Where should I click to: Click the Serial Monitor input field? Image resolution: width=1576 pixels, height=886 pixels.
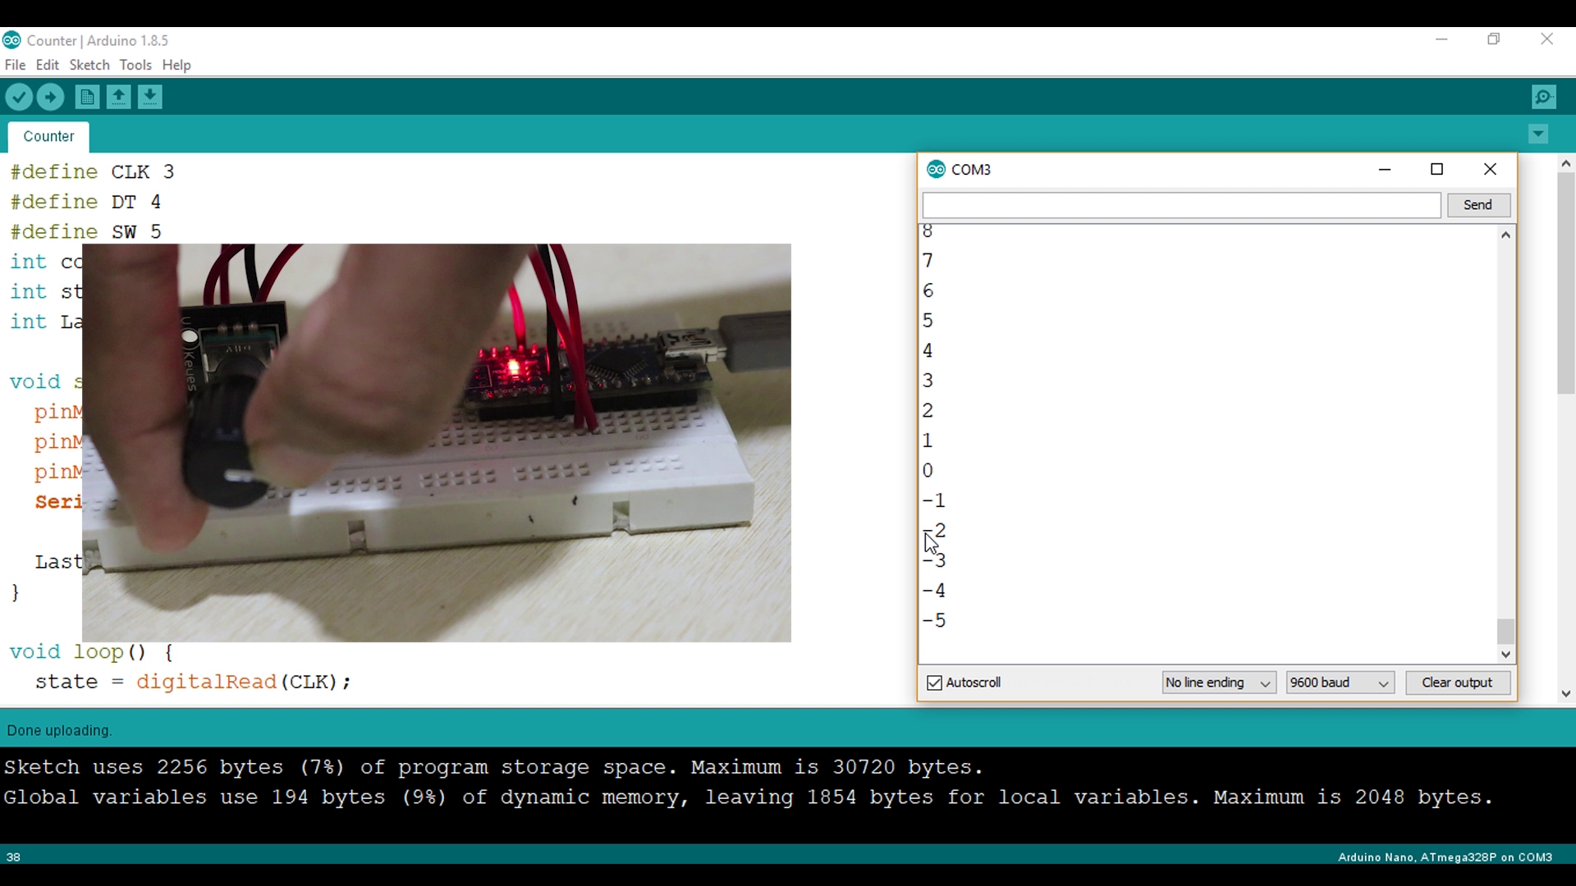tap(1181, 204)
